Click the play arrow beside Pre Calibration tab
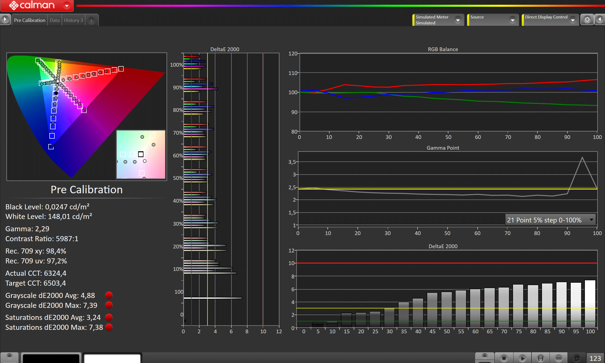 [5, 20]
